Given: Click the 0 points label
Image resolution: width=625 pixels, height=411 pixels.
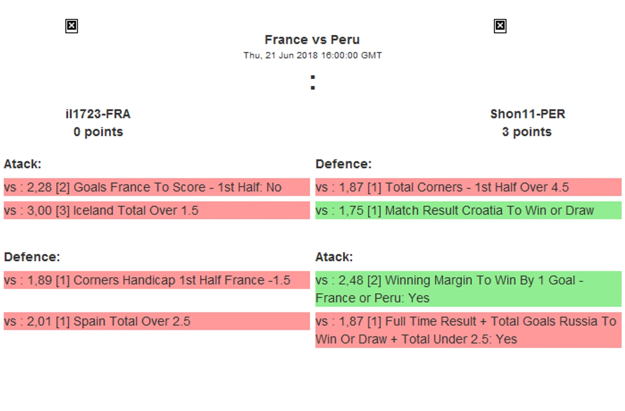Looking at the screenshot, I should point(98,132).
